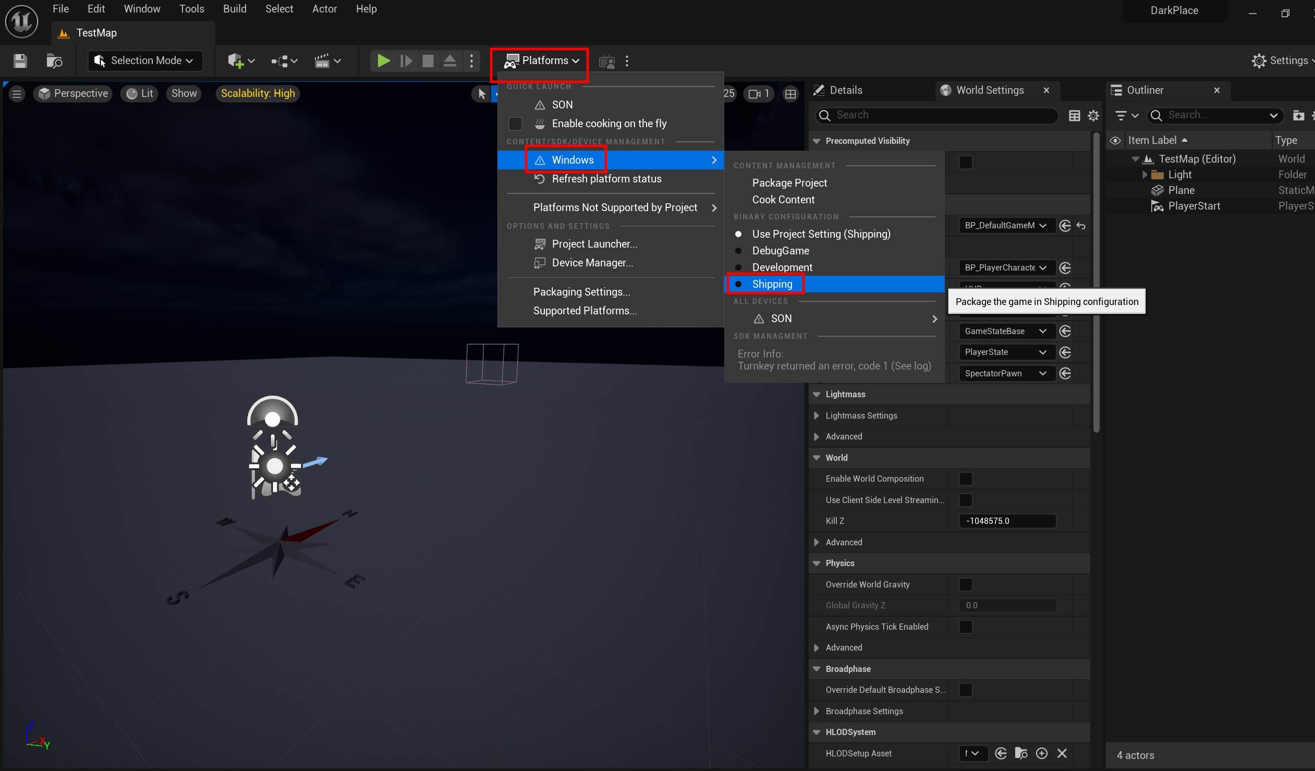Image resolution: width=1315 pixels, height=771 pixels.
Task: Open the Perspective view mode menu
Action: [x=73, y=93]
